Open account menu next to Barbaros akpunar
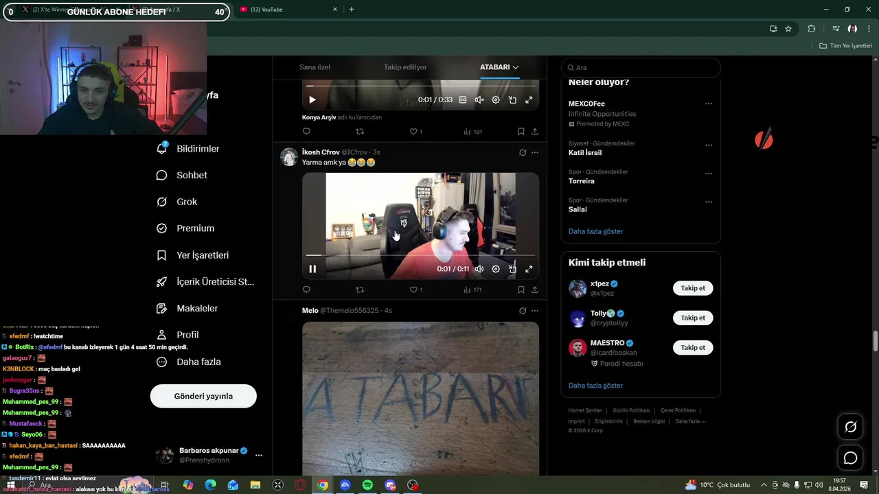 tap(259, 455)
